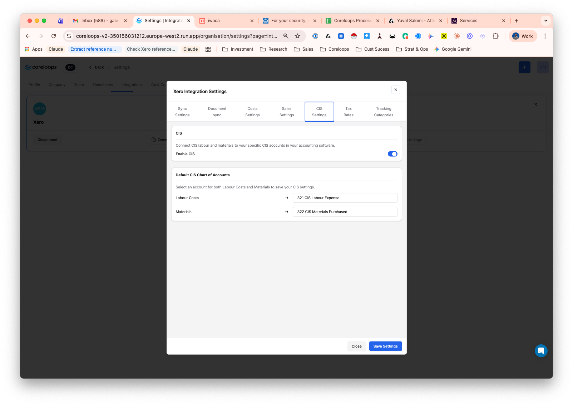This screenshot has width=573, height=405.
Task: Open the Google Gemini bookmark
Action: 453,49
